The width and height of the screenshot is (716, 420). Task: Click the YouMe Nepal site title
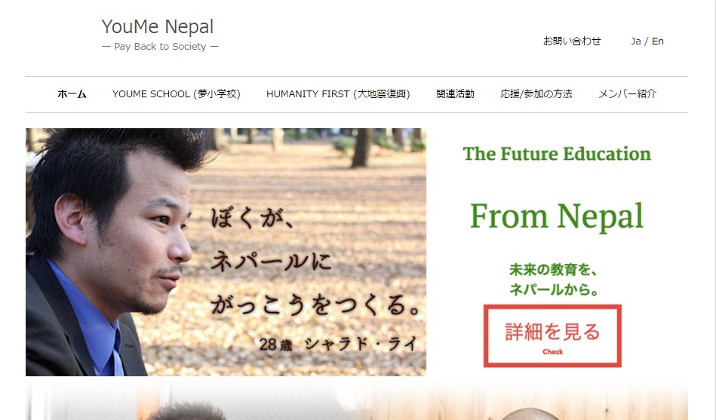(x=158, y=26)
